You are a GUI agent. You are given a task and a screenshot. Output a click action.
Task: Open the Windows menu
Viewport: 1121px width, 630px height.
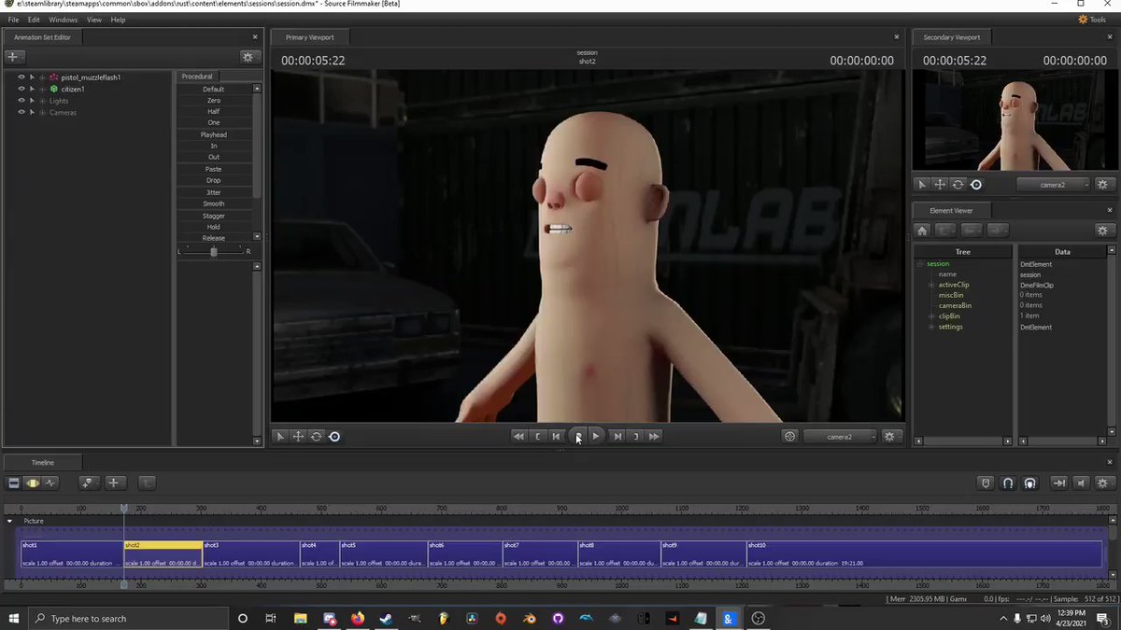pos(64,20)
